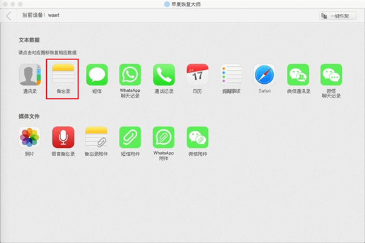Open the 备忘录附件 notes attachments icon
Image resolution: width=365 pixels, height=243 pixels.
pyautogui.click(x=96, y=137)
